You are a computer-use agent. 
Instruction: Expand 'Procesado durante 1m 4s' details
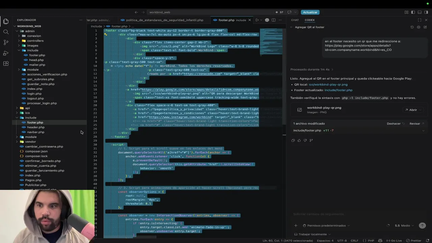pyautogui.click(x=312, y=70)
